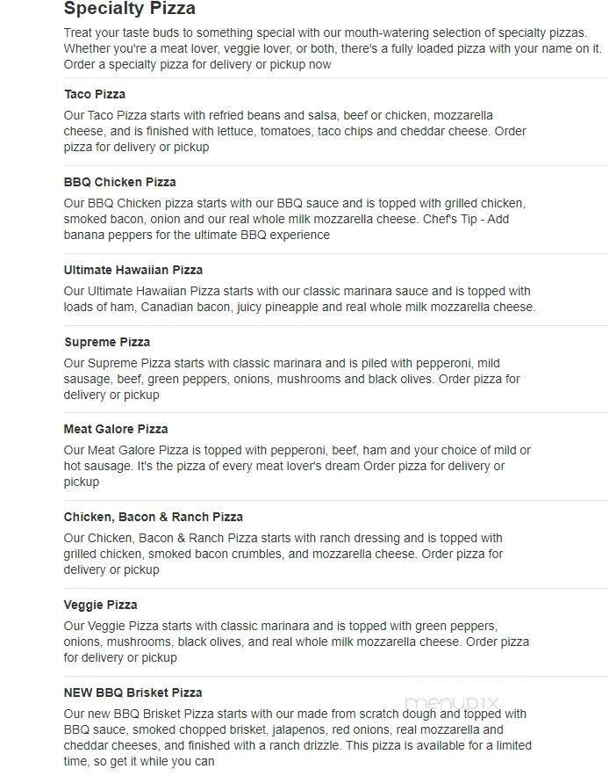Screen dimensions: 609x776
Task: Click the menupix watermark logo
Action: [x=452, y=703]
